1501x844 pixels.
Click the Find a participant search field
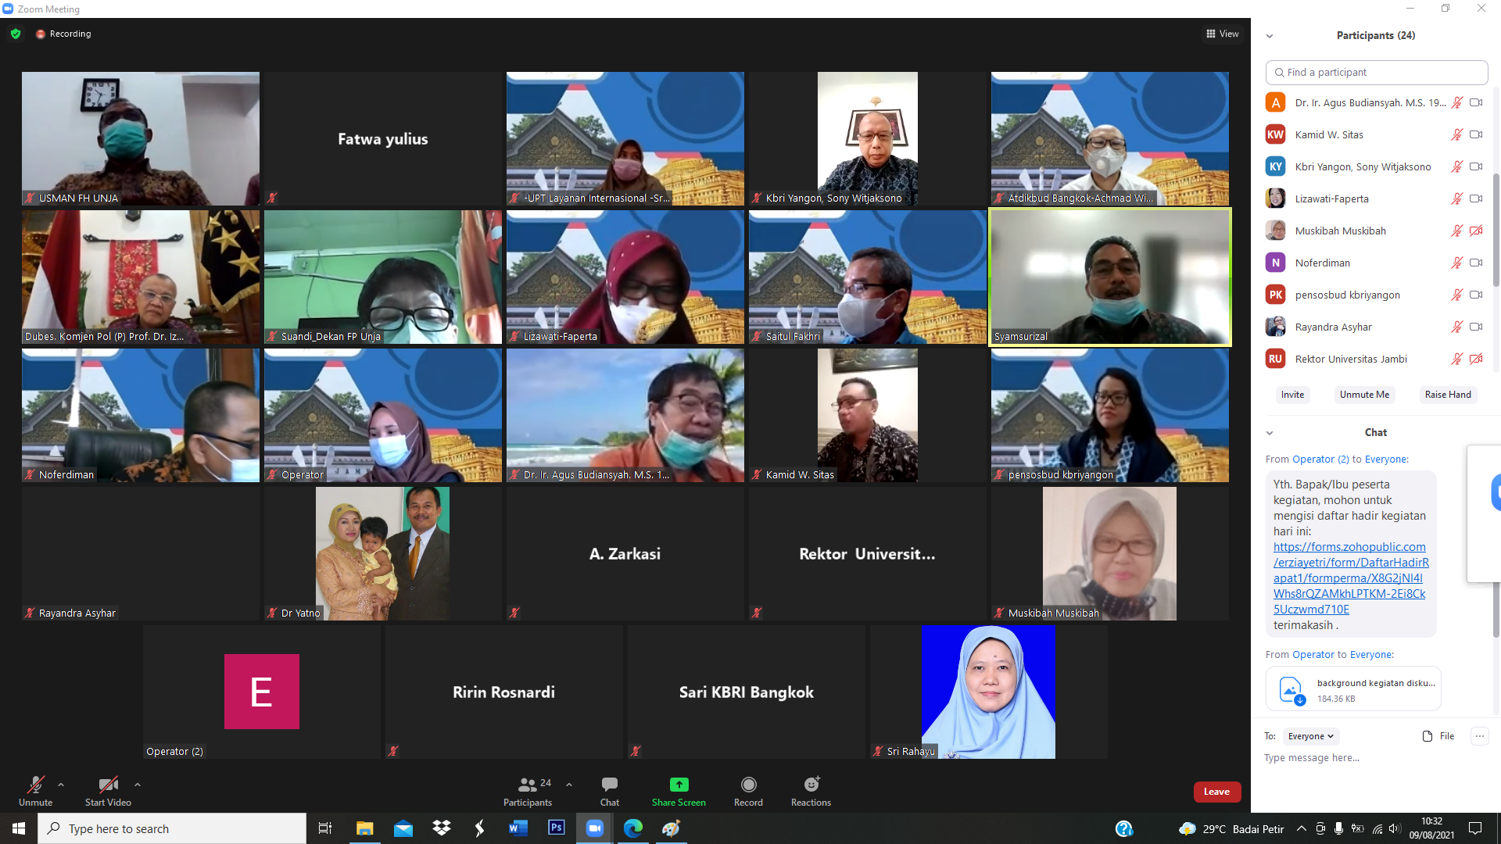point(1376,72)
